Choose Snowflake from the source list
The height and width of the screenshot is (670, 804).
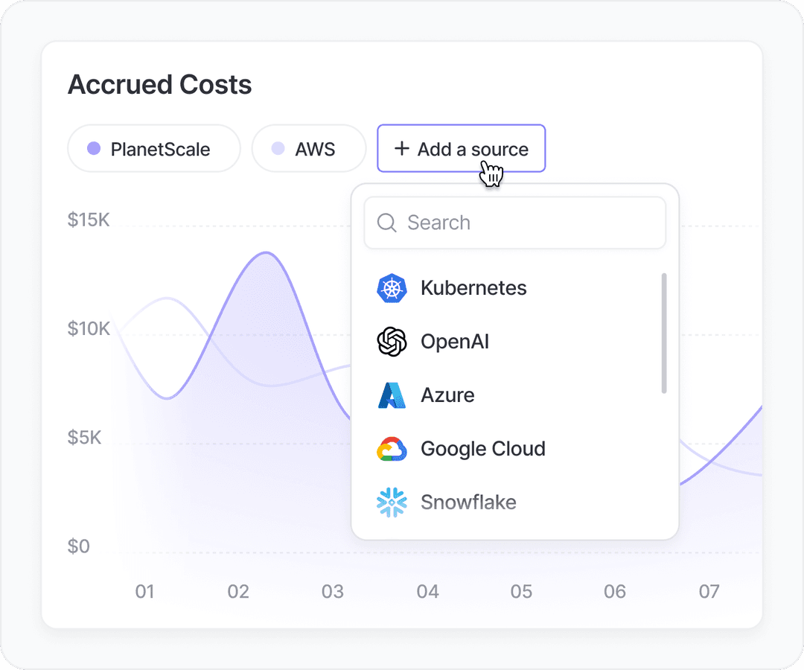click(x=468, y=502)
